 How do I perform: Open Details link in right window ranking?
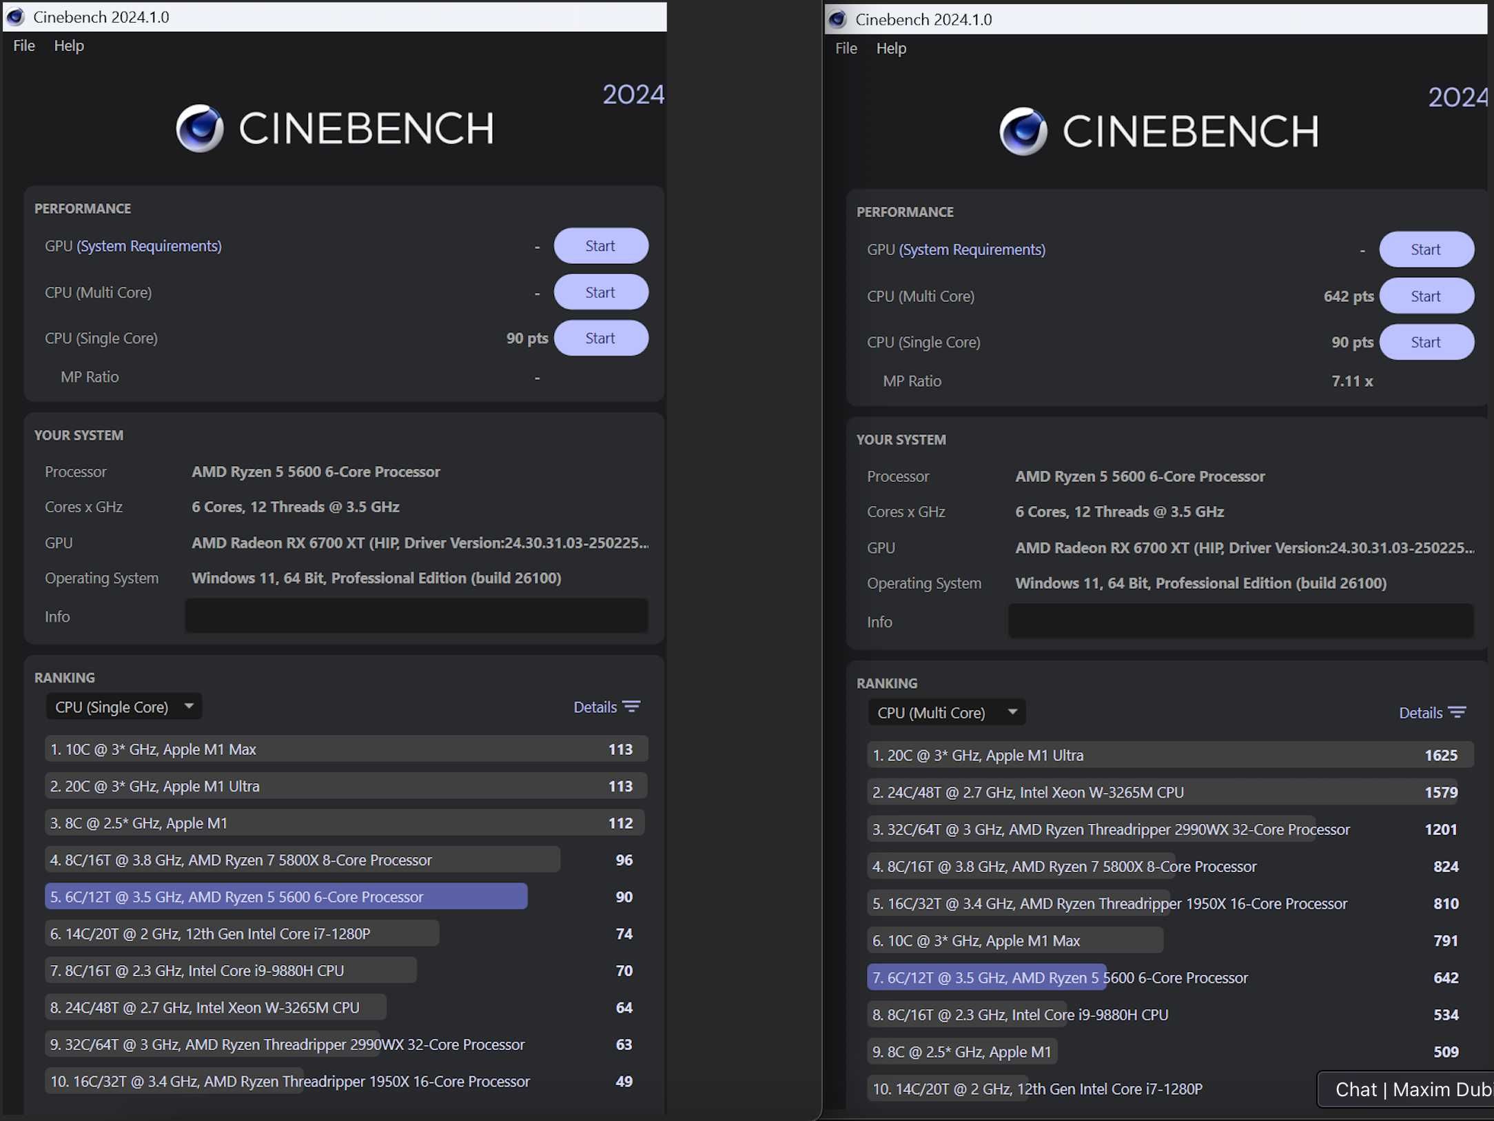[x=1420, y=712]
